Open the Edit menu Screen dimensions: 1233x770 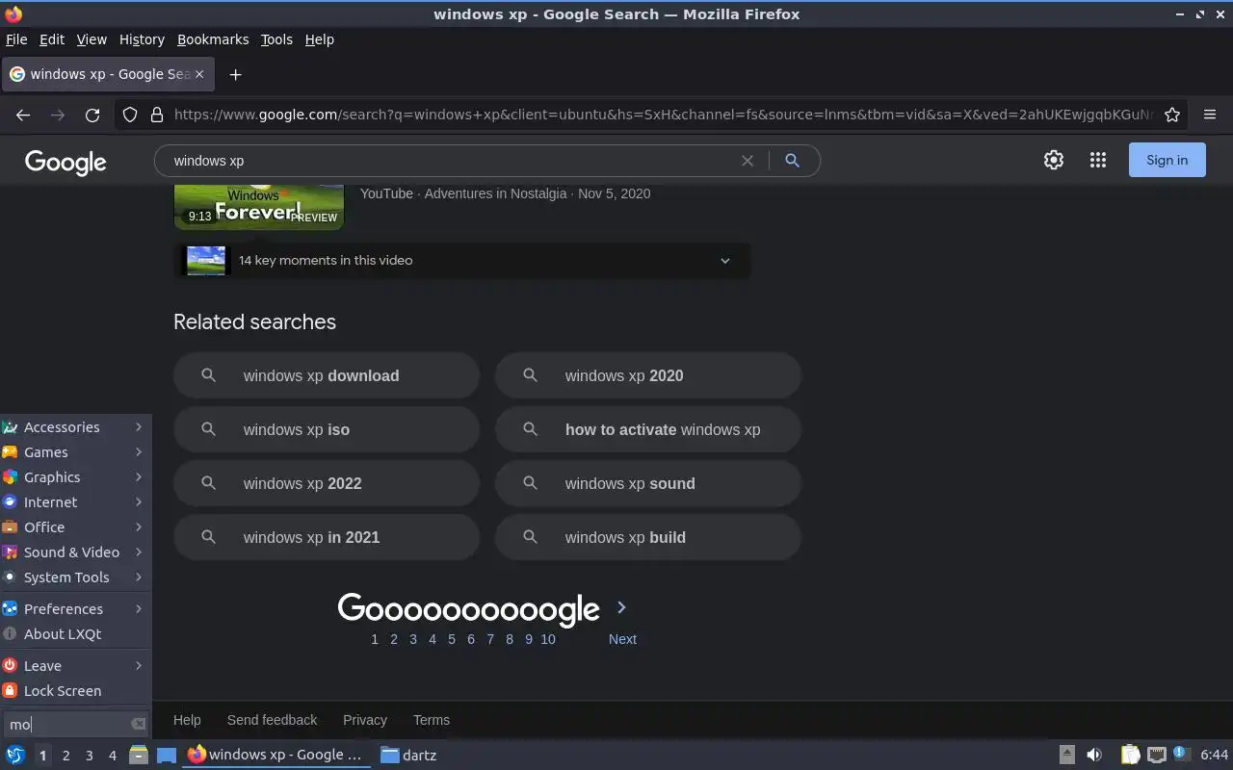[52, 39]
